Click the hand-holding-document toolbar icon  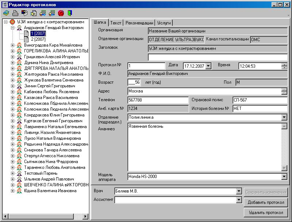tap(34, 13)
